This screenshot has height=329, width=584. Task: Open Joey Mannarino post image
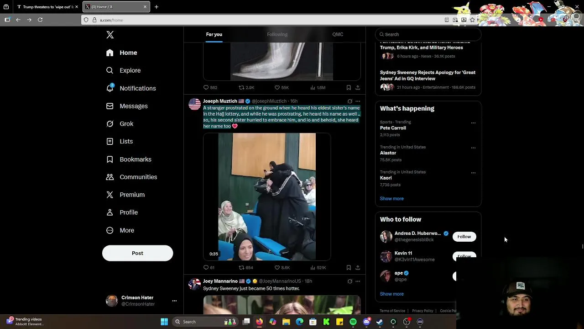pos(282,305)
